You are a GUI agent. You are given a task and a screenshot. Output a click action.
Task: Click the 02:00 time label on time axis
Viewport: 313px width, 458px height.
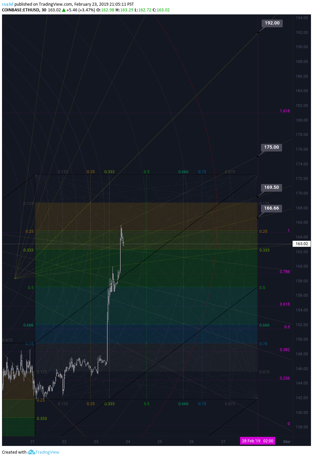coord(268,441)
